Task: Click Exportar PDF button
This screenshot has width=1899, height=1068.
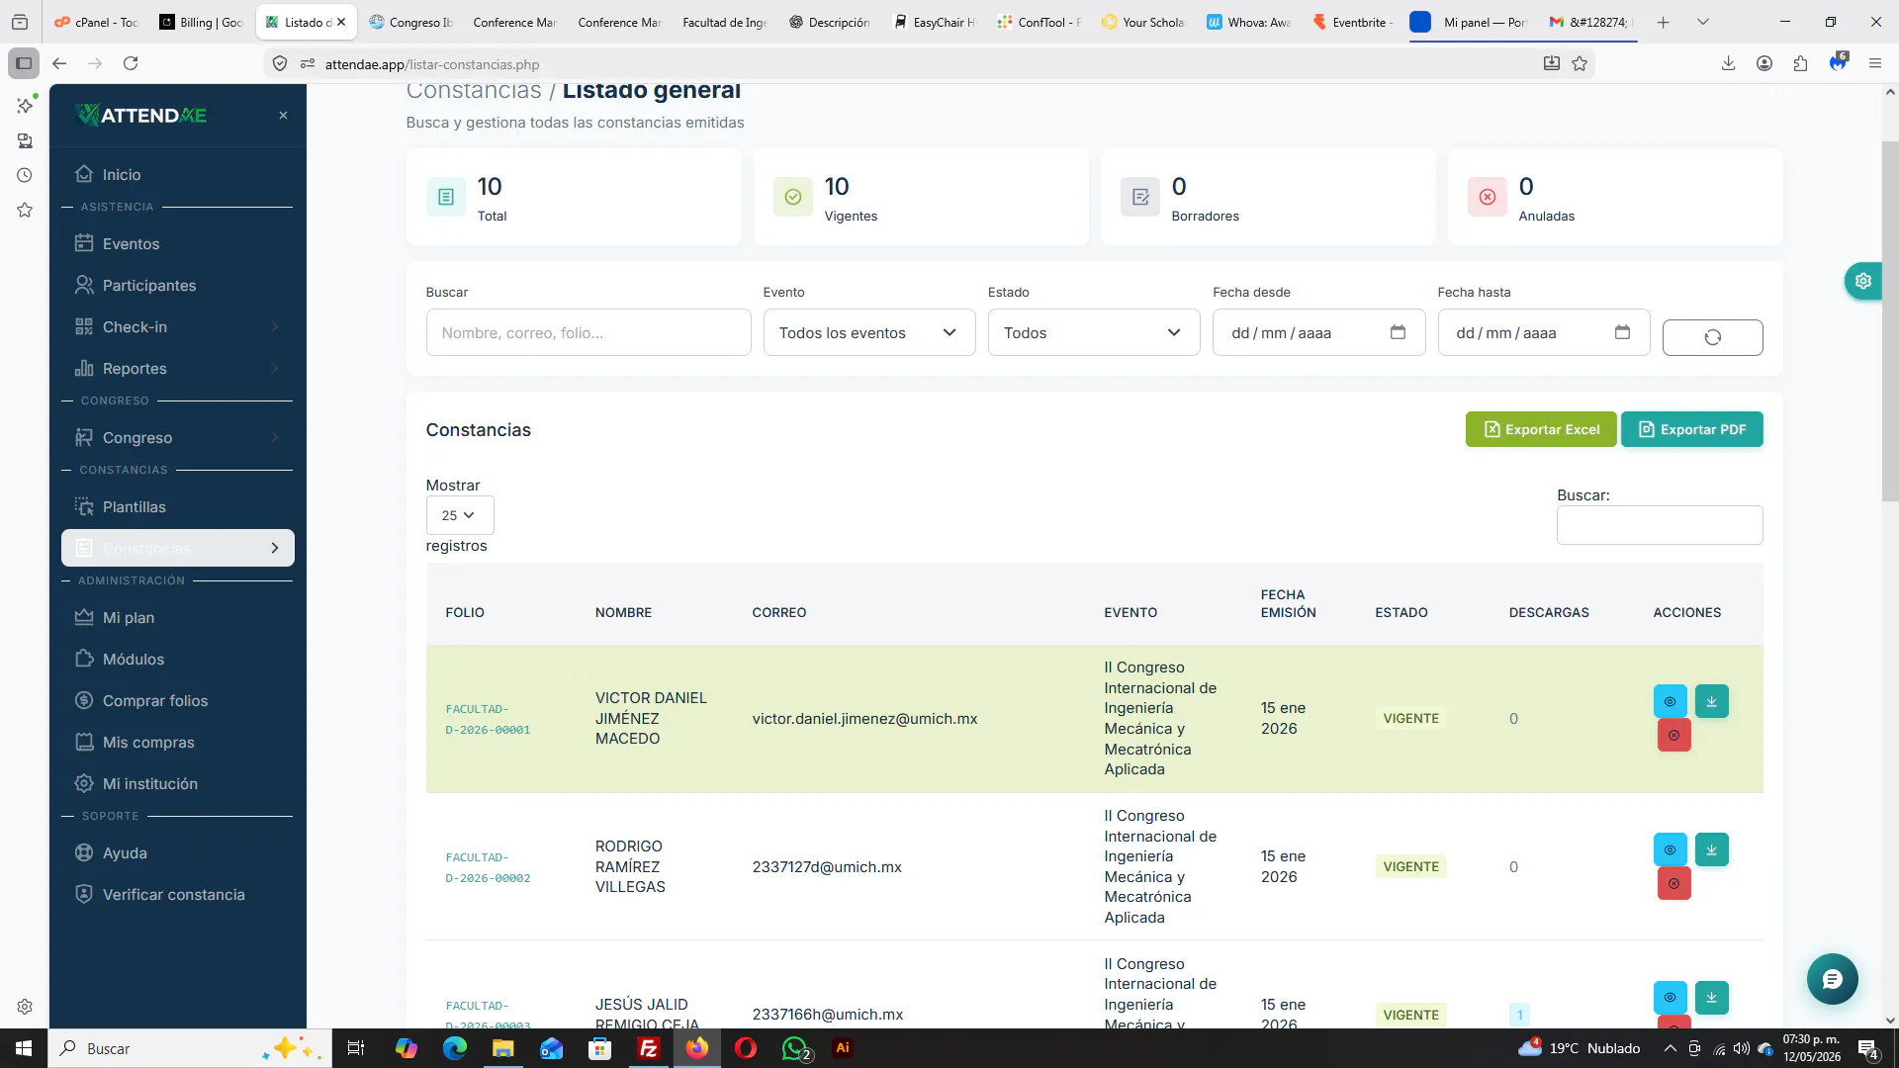Action: tap(1691, 429)
